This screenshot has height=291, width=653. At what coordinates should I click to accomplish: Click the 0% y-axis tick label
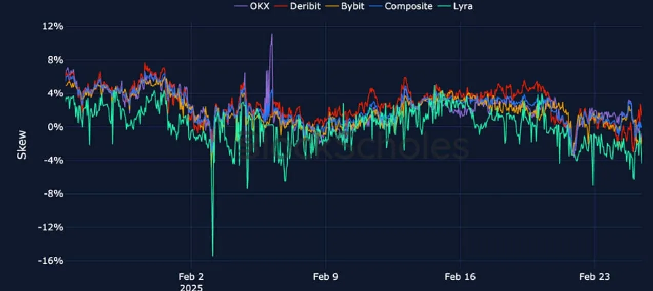click(x=55, y=127)
